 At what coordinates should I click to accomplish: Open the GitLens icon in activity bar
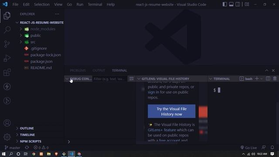click(7, 101)
